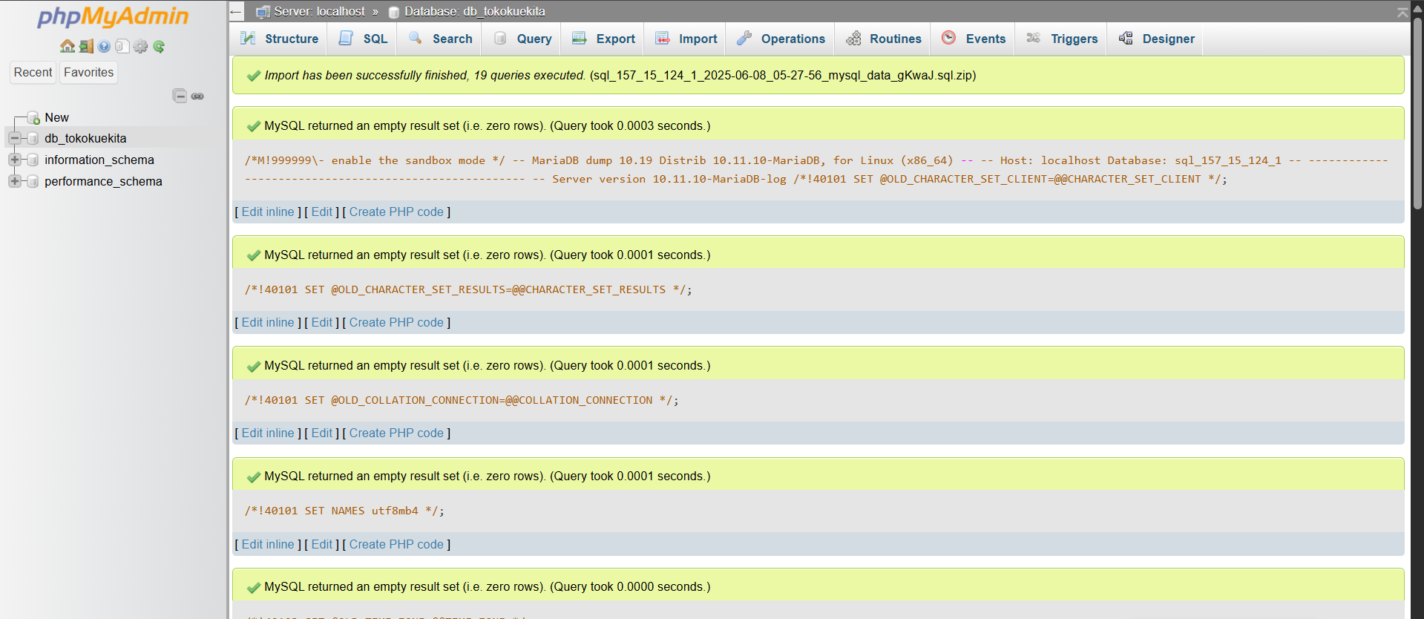The width and height of the screenshot is (1424, 619).
Task: Click Create PHP code for SET NAMES query
Action: tap(396, 544)
